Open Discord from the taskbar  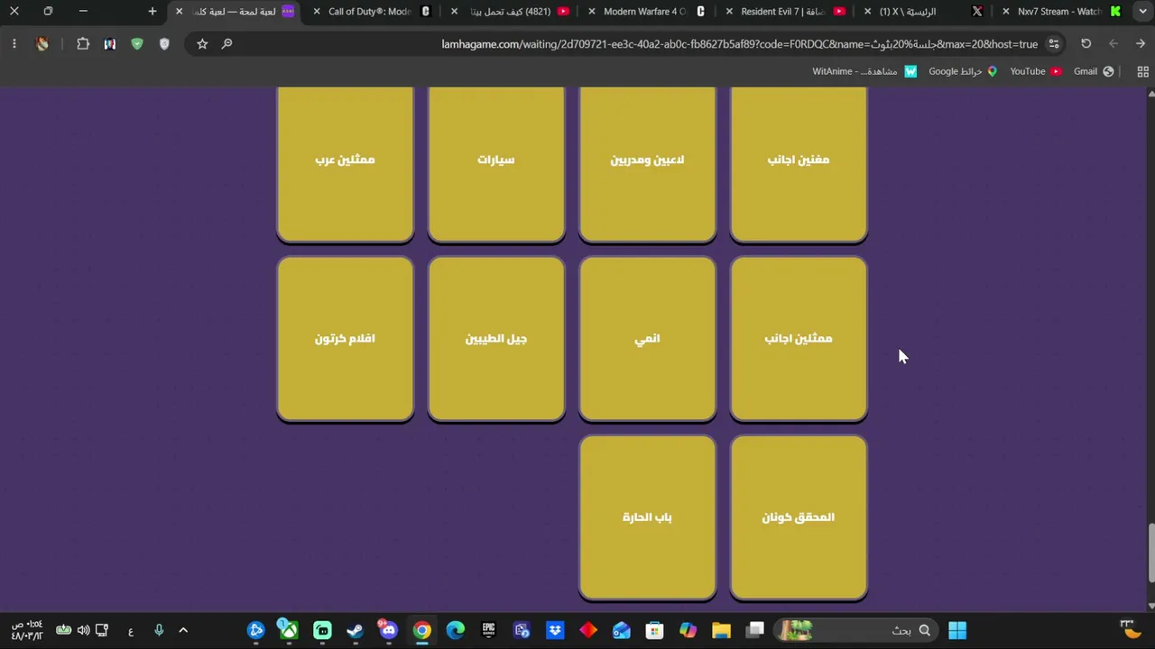coord(389,630)
